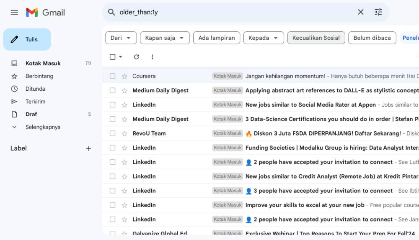Screen dimensions: 419x240
Task: Select the Improve your skills email checkbox
Action: 112,205
